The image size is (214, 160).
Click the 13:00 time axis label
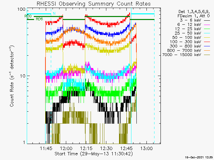147,148
